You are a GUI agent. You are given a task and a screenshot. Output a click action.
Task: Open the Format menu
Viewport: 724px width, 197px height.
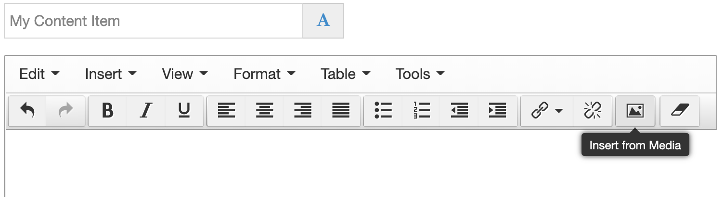click(x=264, y=74)
